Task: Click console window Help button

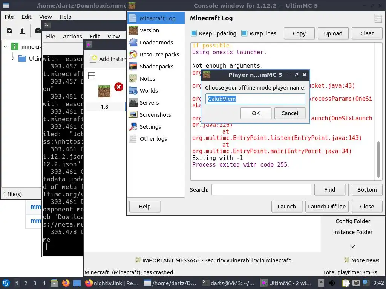Action: pyautogui.click(x=144, y=207)
